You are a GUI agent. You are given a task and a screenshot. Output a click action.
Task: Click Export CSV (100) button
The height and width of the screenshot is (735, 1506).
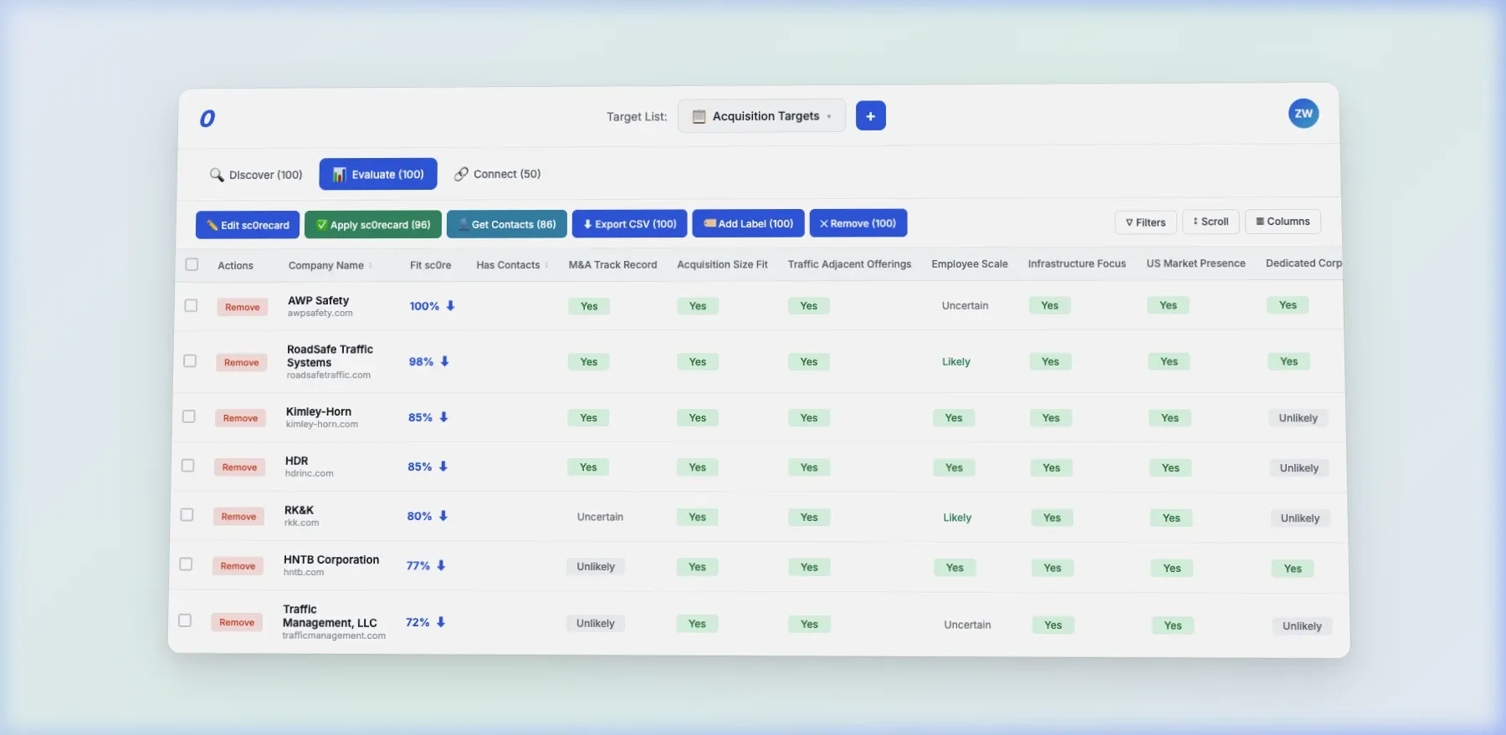click(x=630, y=224)
